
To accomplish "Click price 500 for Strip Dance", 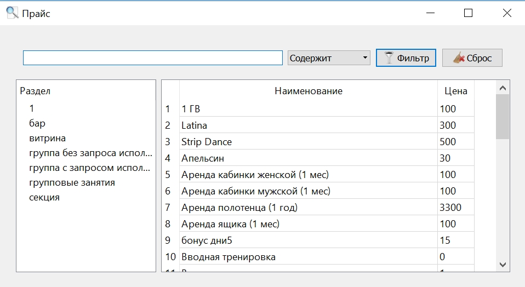I will pyautogui.click(x=456, y=141).
